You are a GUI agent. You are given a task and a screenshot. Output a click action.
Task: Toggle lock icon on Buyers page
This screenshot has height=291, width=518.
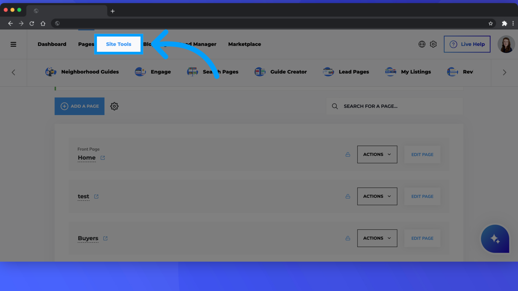tap(347, 238)
